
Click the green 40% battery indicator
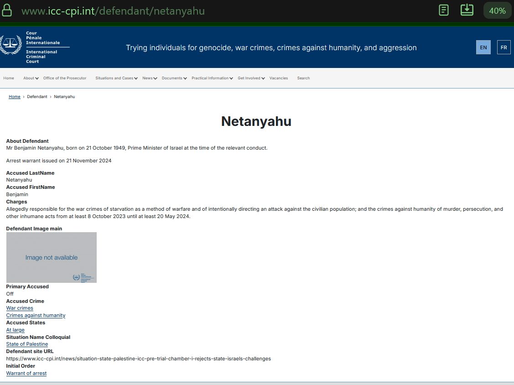point(497,10)
